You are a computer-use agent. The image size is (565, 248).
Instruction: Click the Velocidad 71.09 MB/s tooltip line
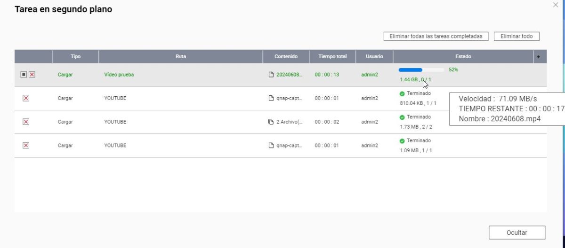coord(498,99)
